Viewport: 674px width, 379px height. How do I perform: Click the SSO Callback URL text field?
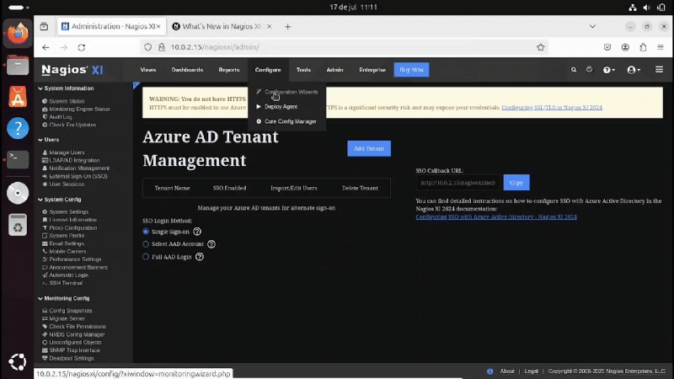pos(458,183)
